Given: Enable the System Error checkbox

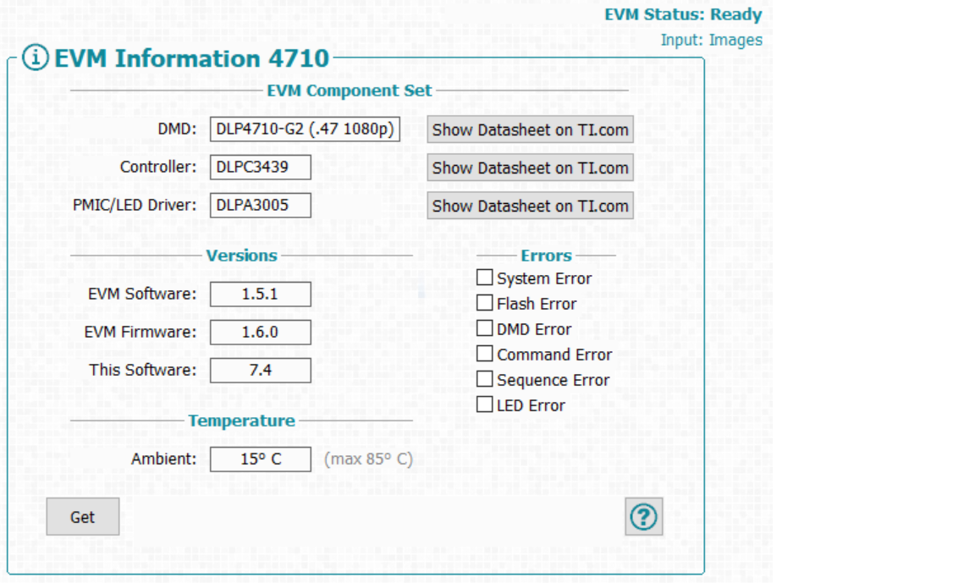Looking at the screenshot, I should click(x=484, y=278).
